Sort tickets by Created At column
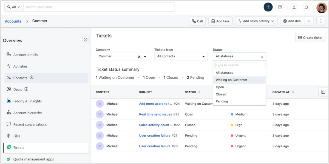329x164 pixels. 293,92
